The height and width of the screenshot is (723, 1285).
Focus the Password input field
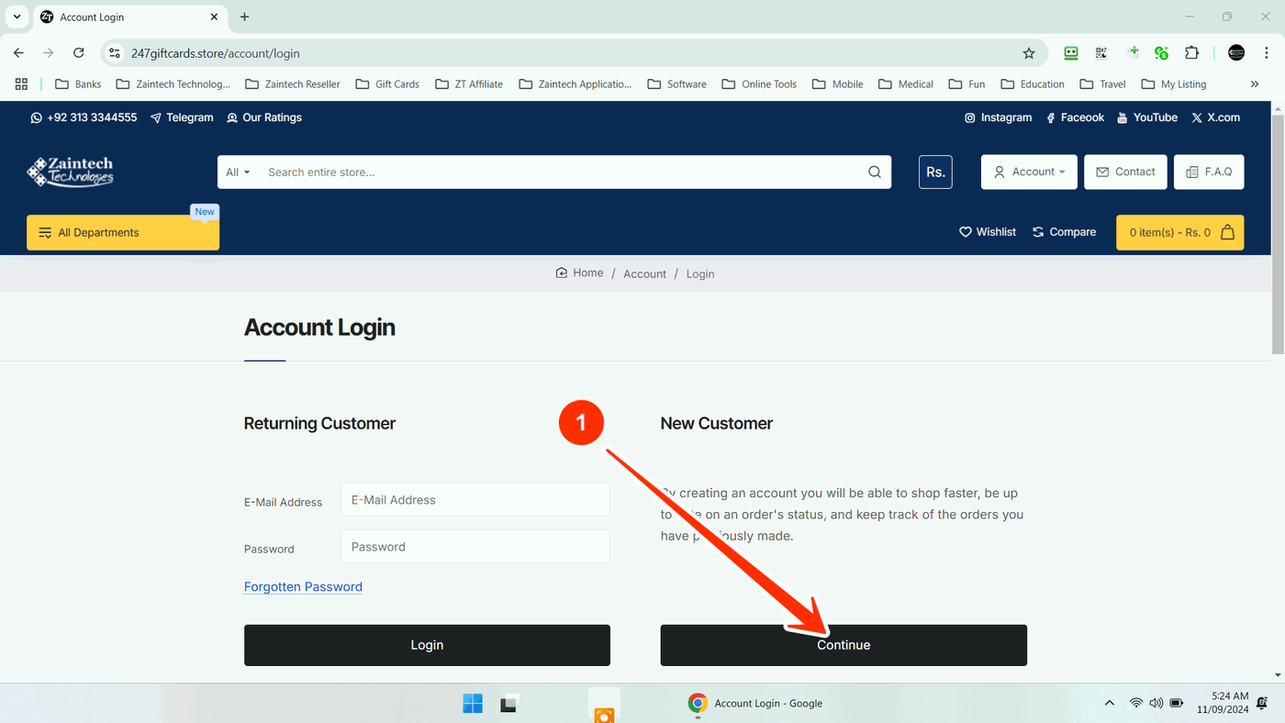475,547
